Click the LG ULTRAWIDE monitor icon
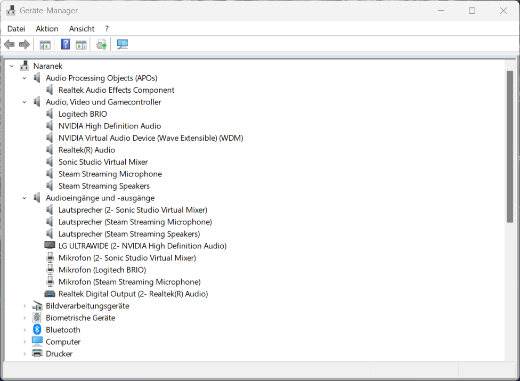 (50, 245)
